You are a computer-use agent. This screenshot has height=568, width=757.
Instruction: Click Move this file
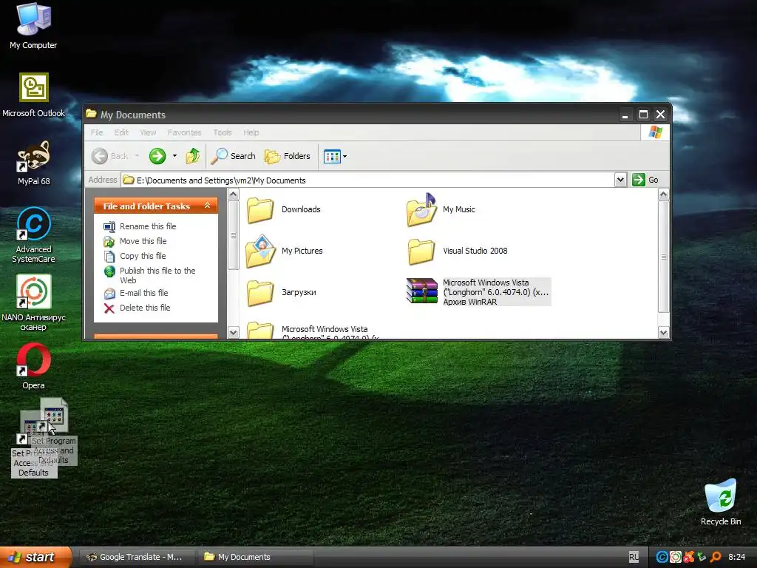click(135, 241)
